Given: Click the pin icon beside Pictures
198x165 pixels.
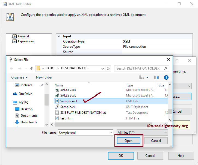Looking at the screenshot, I should coord(42,85).
